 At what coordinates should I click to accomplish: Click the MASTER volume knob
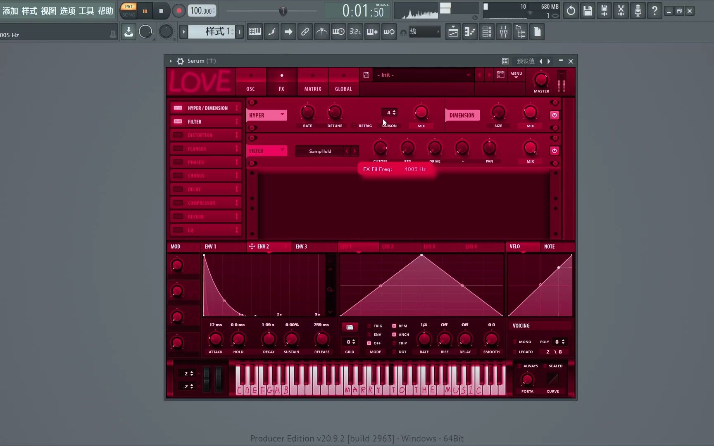(541, 79)
